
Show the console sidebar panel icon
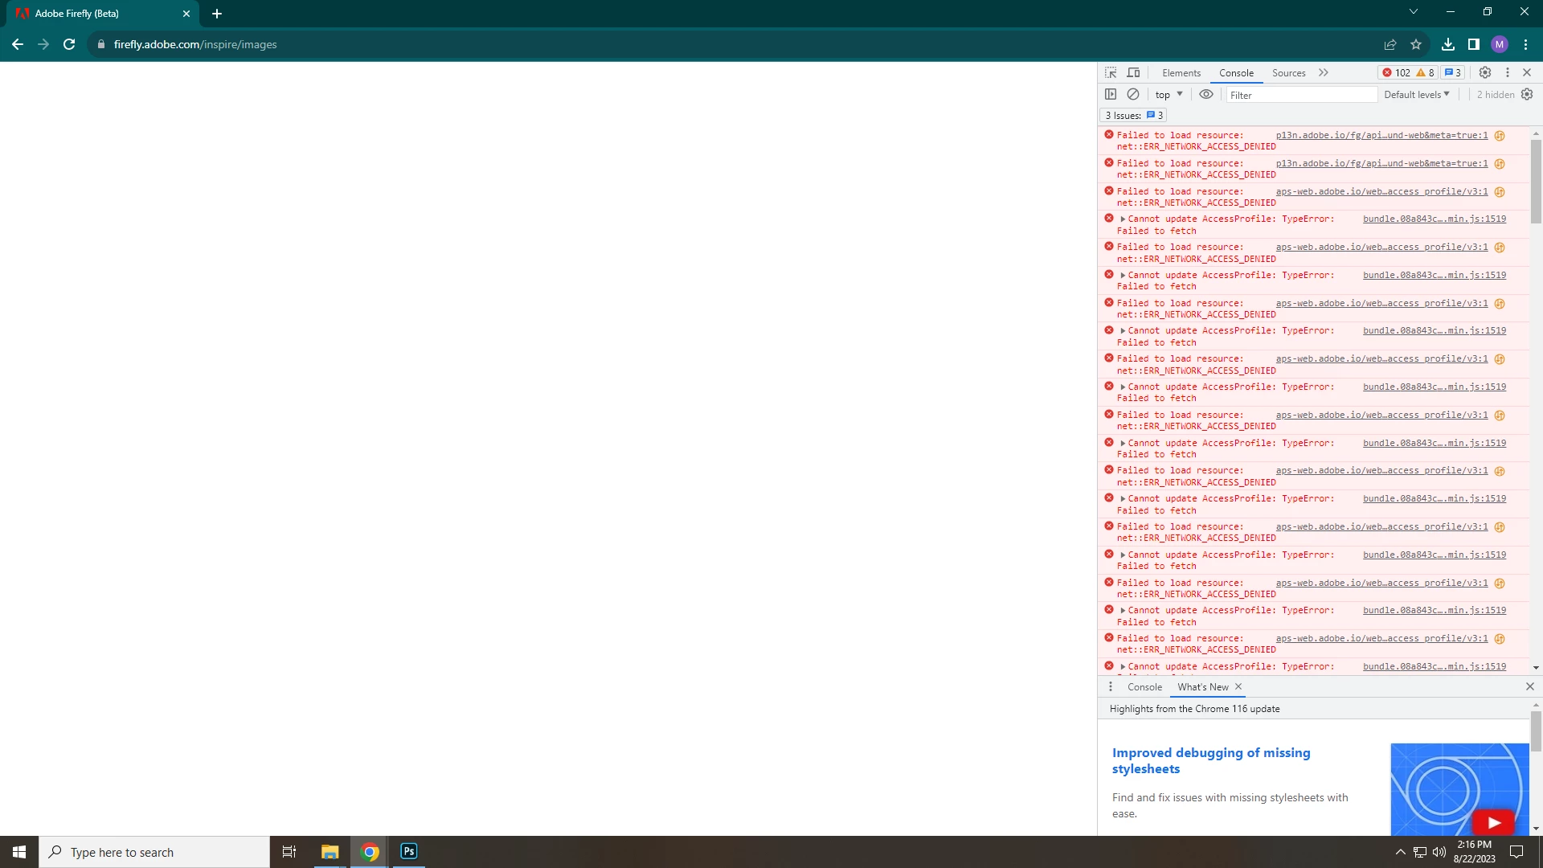click(x=1111, y=94)
